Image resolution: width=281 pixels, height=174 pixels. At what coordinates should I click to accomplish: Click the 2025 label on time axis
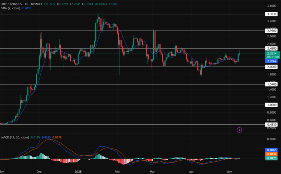pos(78,172)
